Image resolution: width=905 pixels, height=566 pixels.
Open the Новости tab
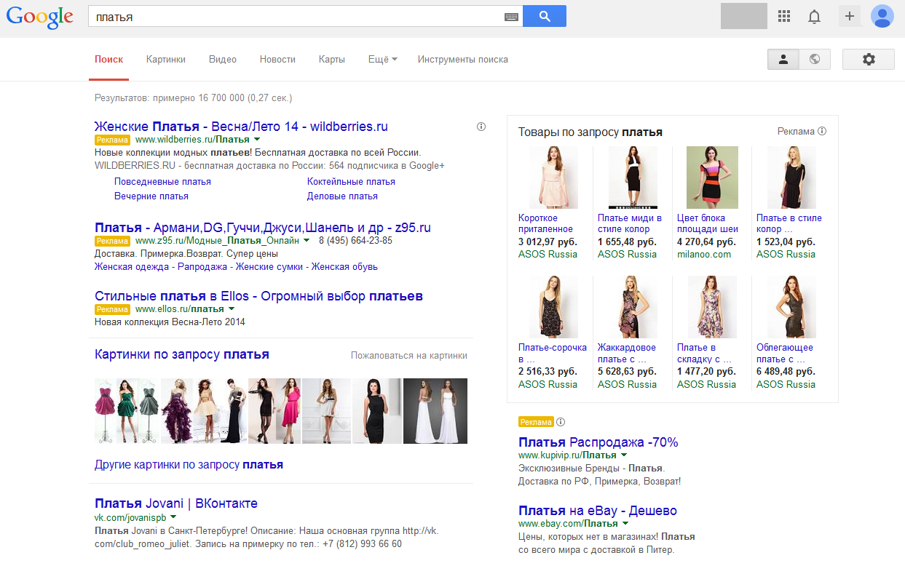tap(277, 60)
